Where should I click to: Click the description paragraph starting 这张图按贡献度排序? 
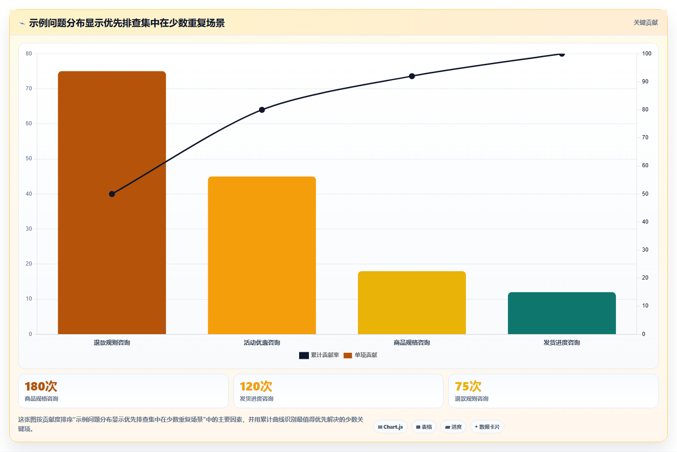click(x=191, y=424)
